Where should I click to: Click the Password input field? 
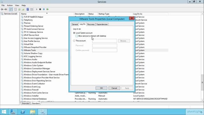pyautogui.click(x=105, y=45)
